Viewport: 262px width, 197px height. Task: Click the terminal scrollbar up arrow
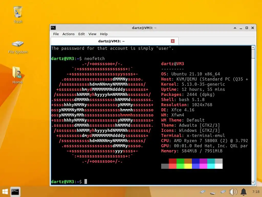point(253,47)
